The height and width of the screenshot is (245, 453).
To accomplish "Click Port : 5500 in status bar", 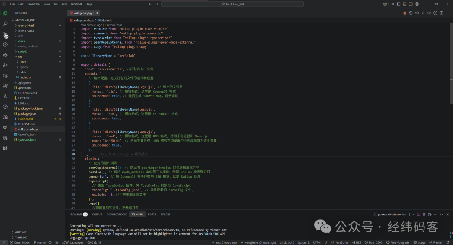I will pos(374,242).
